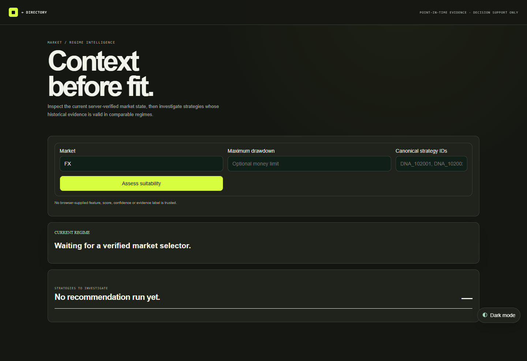527x361 pixels.
Task: Click the Canonical strategy IDs field
Action: tap(431, 164)
